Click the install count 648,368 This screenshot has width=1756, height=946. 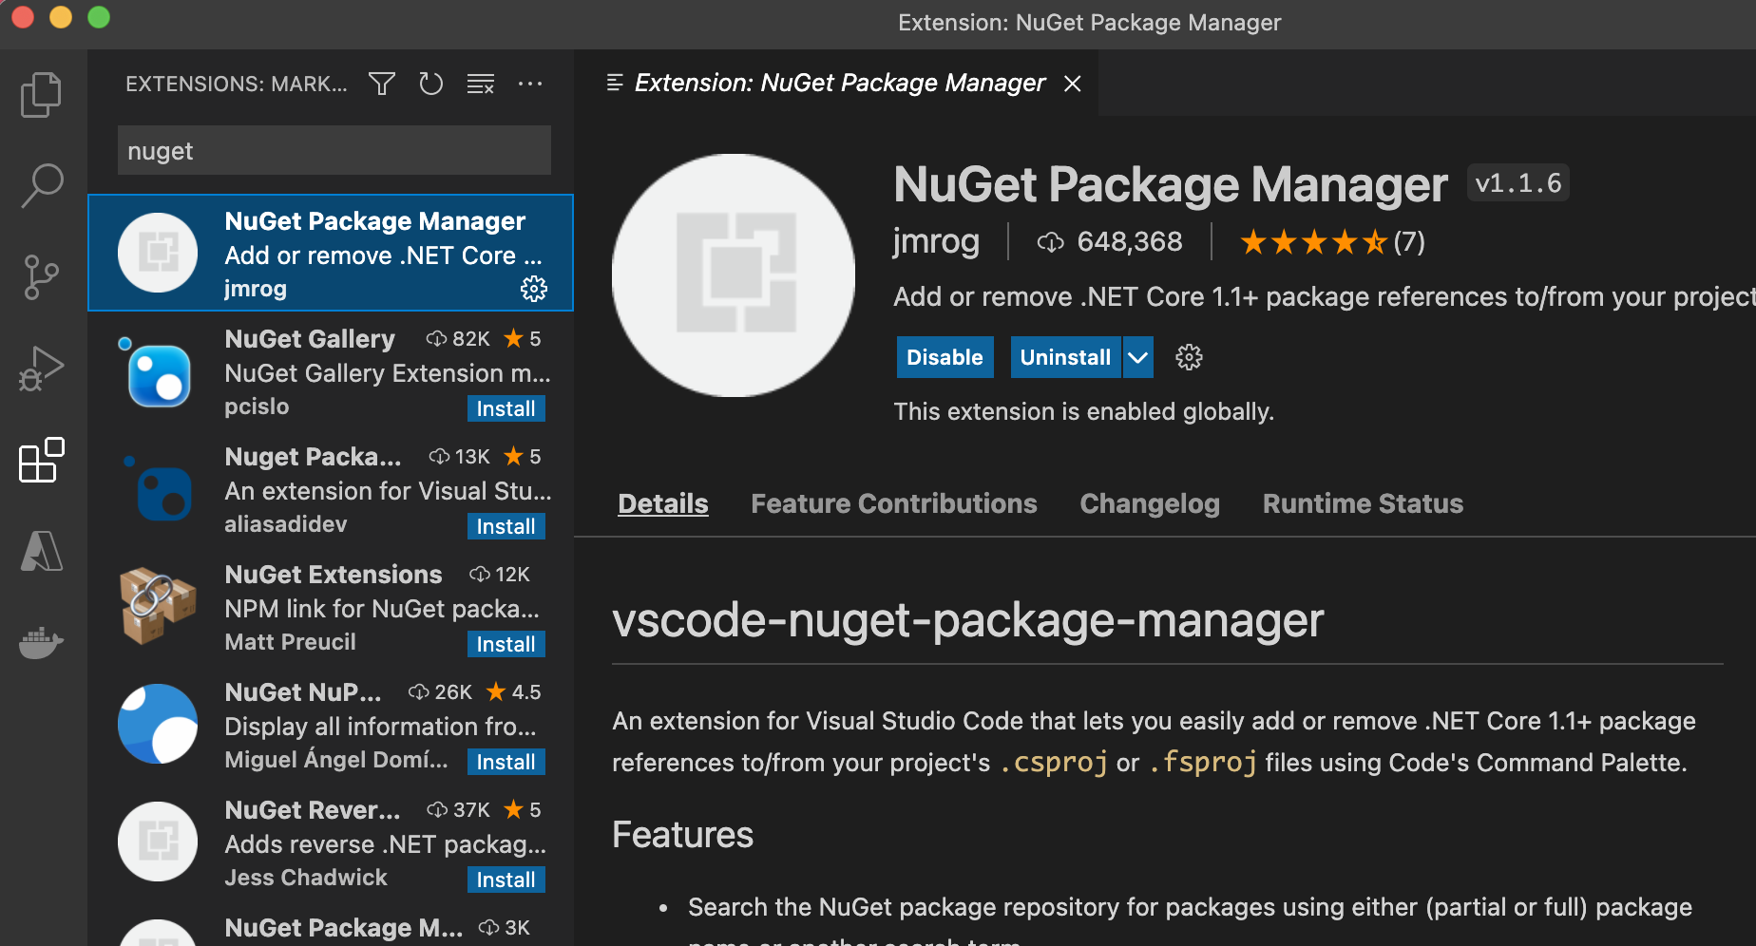(x=1110, y=242)
